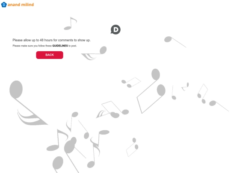
Task: Click the anand milind site title
Action: (x=21, y=5)
